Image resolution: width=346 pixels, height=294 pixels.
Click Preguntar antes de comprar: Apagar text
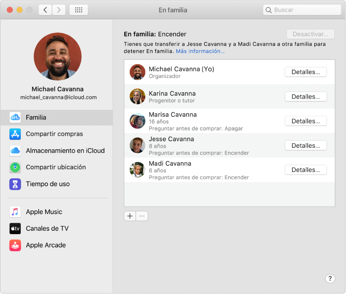tap(196, 129)
